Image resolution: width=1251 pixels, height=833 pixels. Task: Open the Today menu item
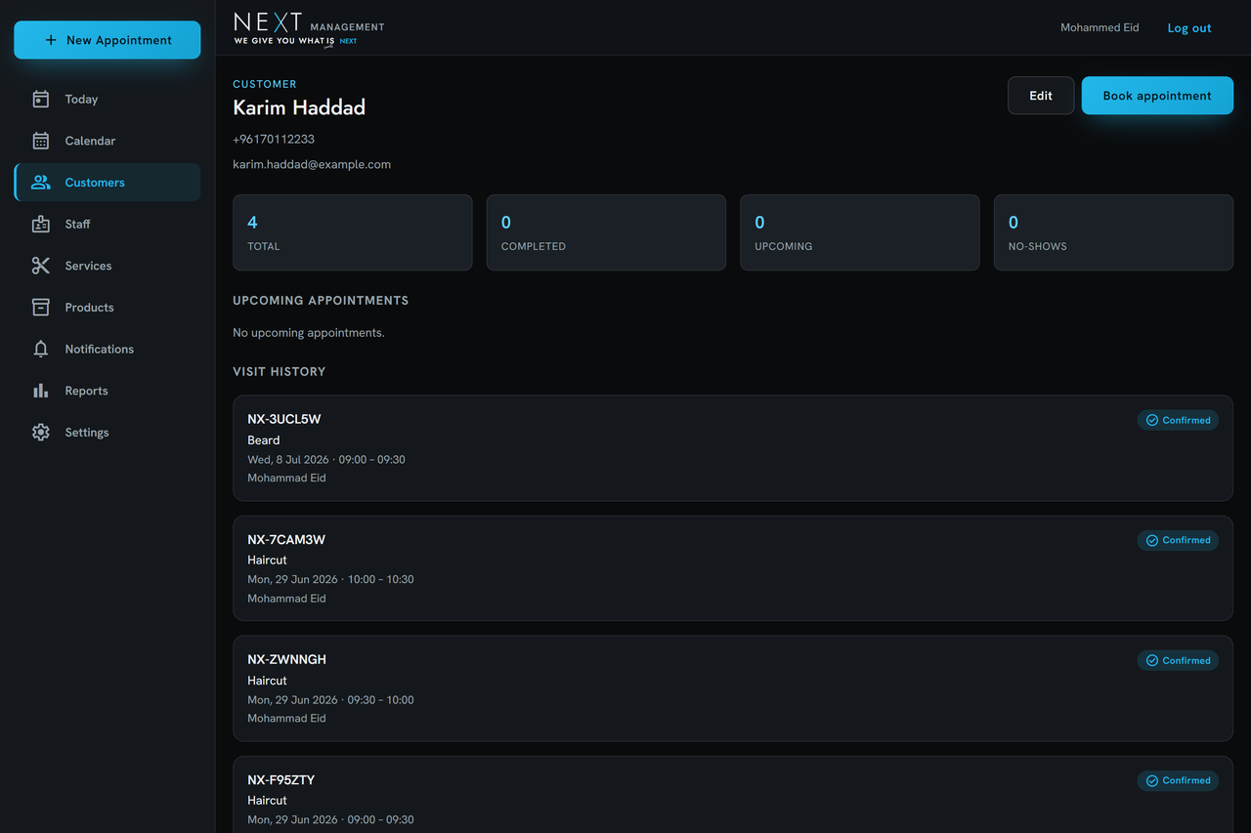(x=108, y=99)
